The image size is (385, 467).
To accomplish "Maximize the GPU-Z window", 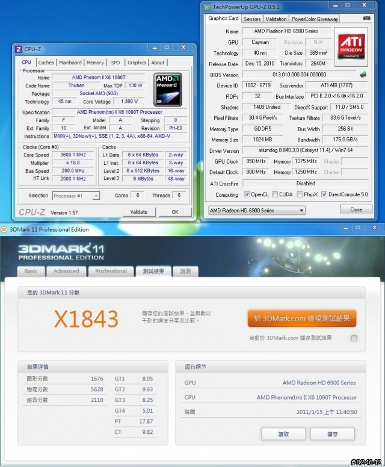I will pyautogui.click(x=348, y=5).
